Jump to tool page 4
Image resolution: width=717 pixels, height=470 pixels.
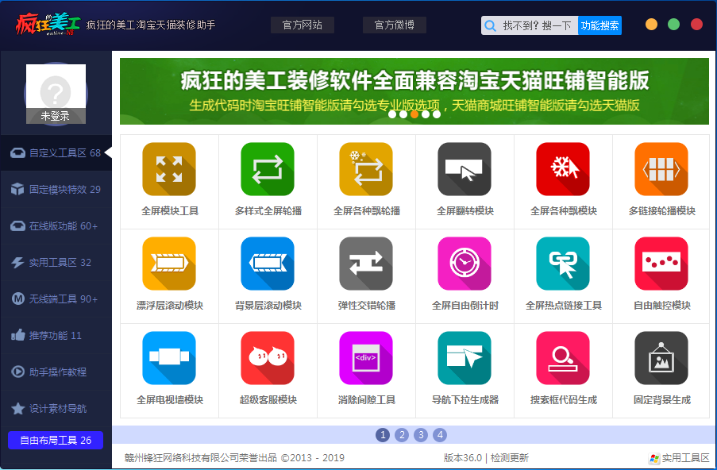click(440, 435)
